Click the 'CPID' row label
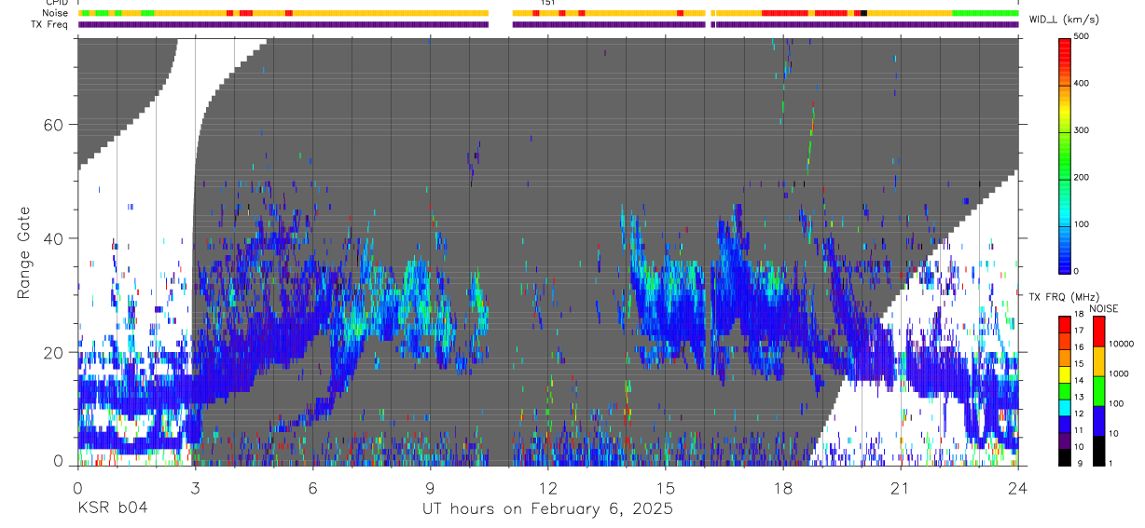This screenshot has width=1145, height=528. 57,3
